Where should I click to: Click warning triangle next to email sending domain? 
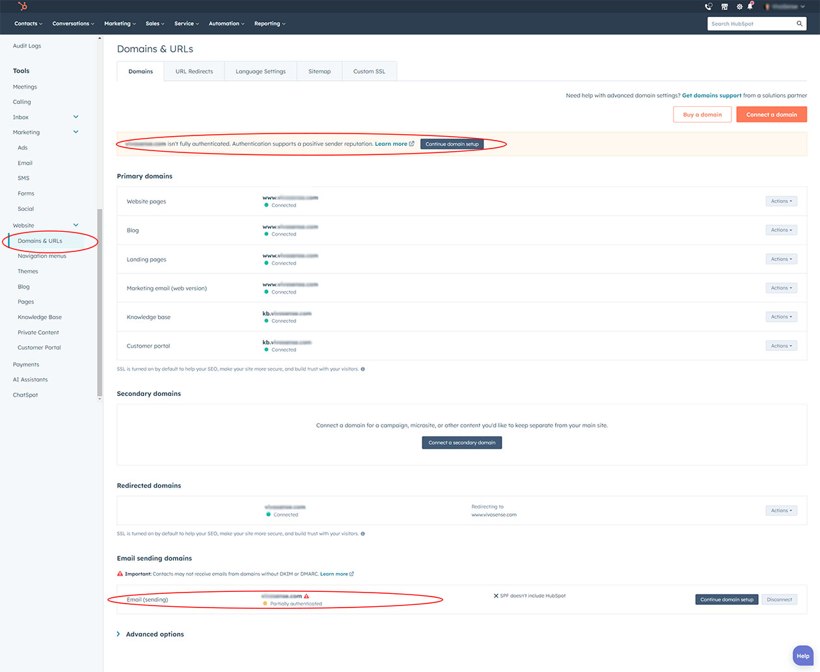(x=307, y=596)
